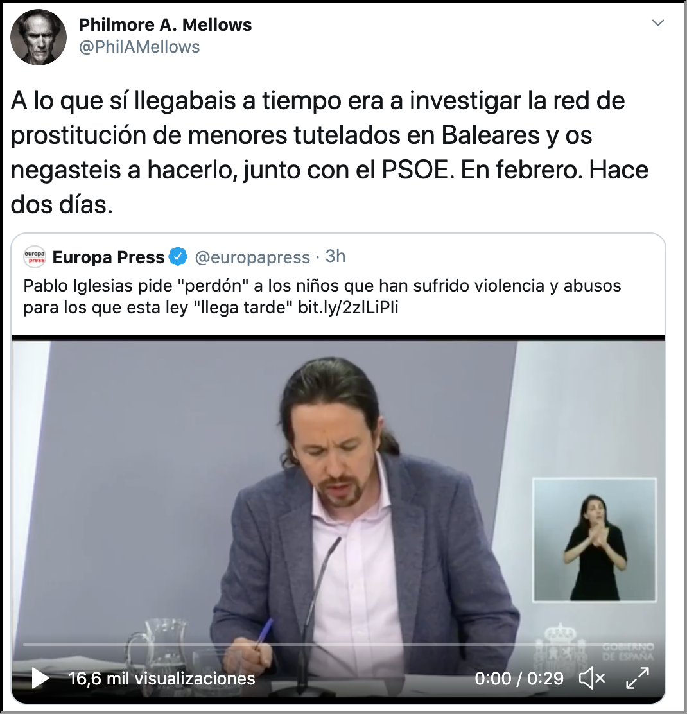Open the quoted tweet text about Pablo Iglesias
687x714 pixels.
tap(322, 297)
